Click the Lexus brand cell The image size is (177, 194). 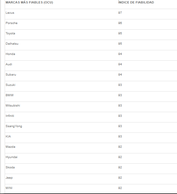10,13
